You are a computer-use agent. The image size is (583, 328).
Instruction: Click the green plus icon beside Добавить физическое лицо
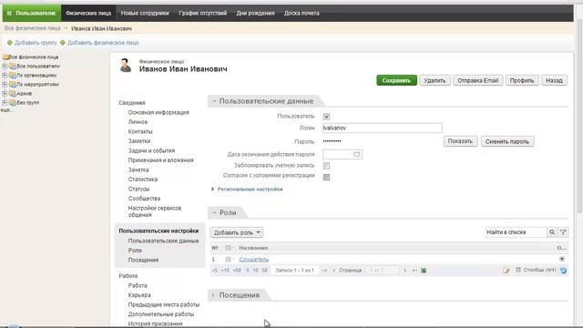point(63,43)
